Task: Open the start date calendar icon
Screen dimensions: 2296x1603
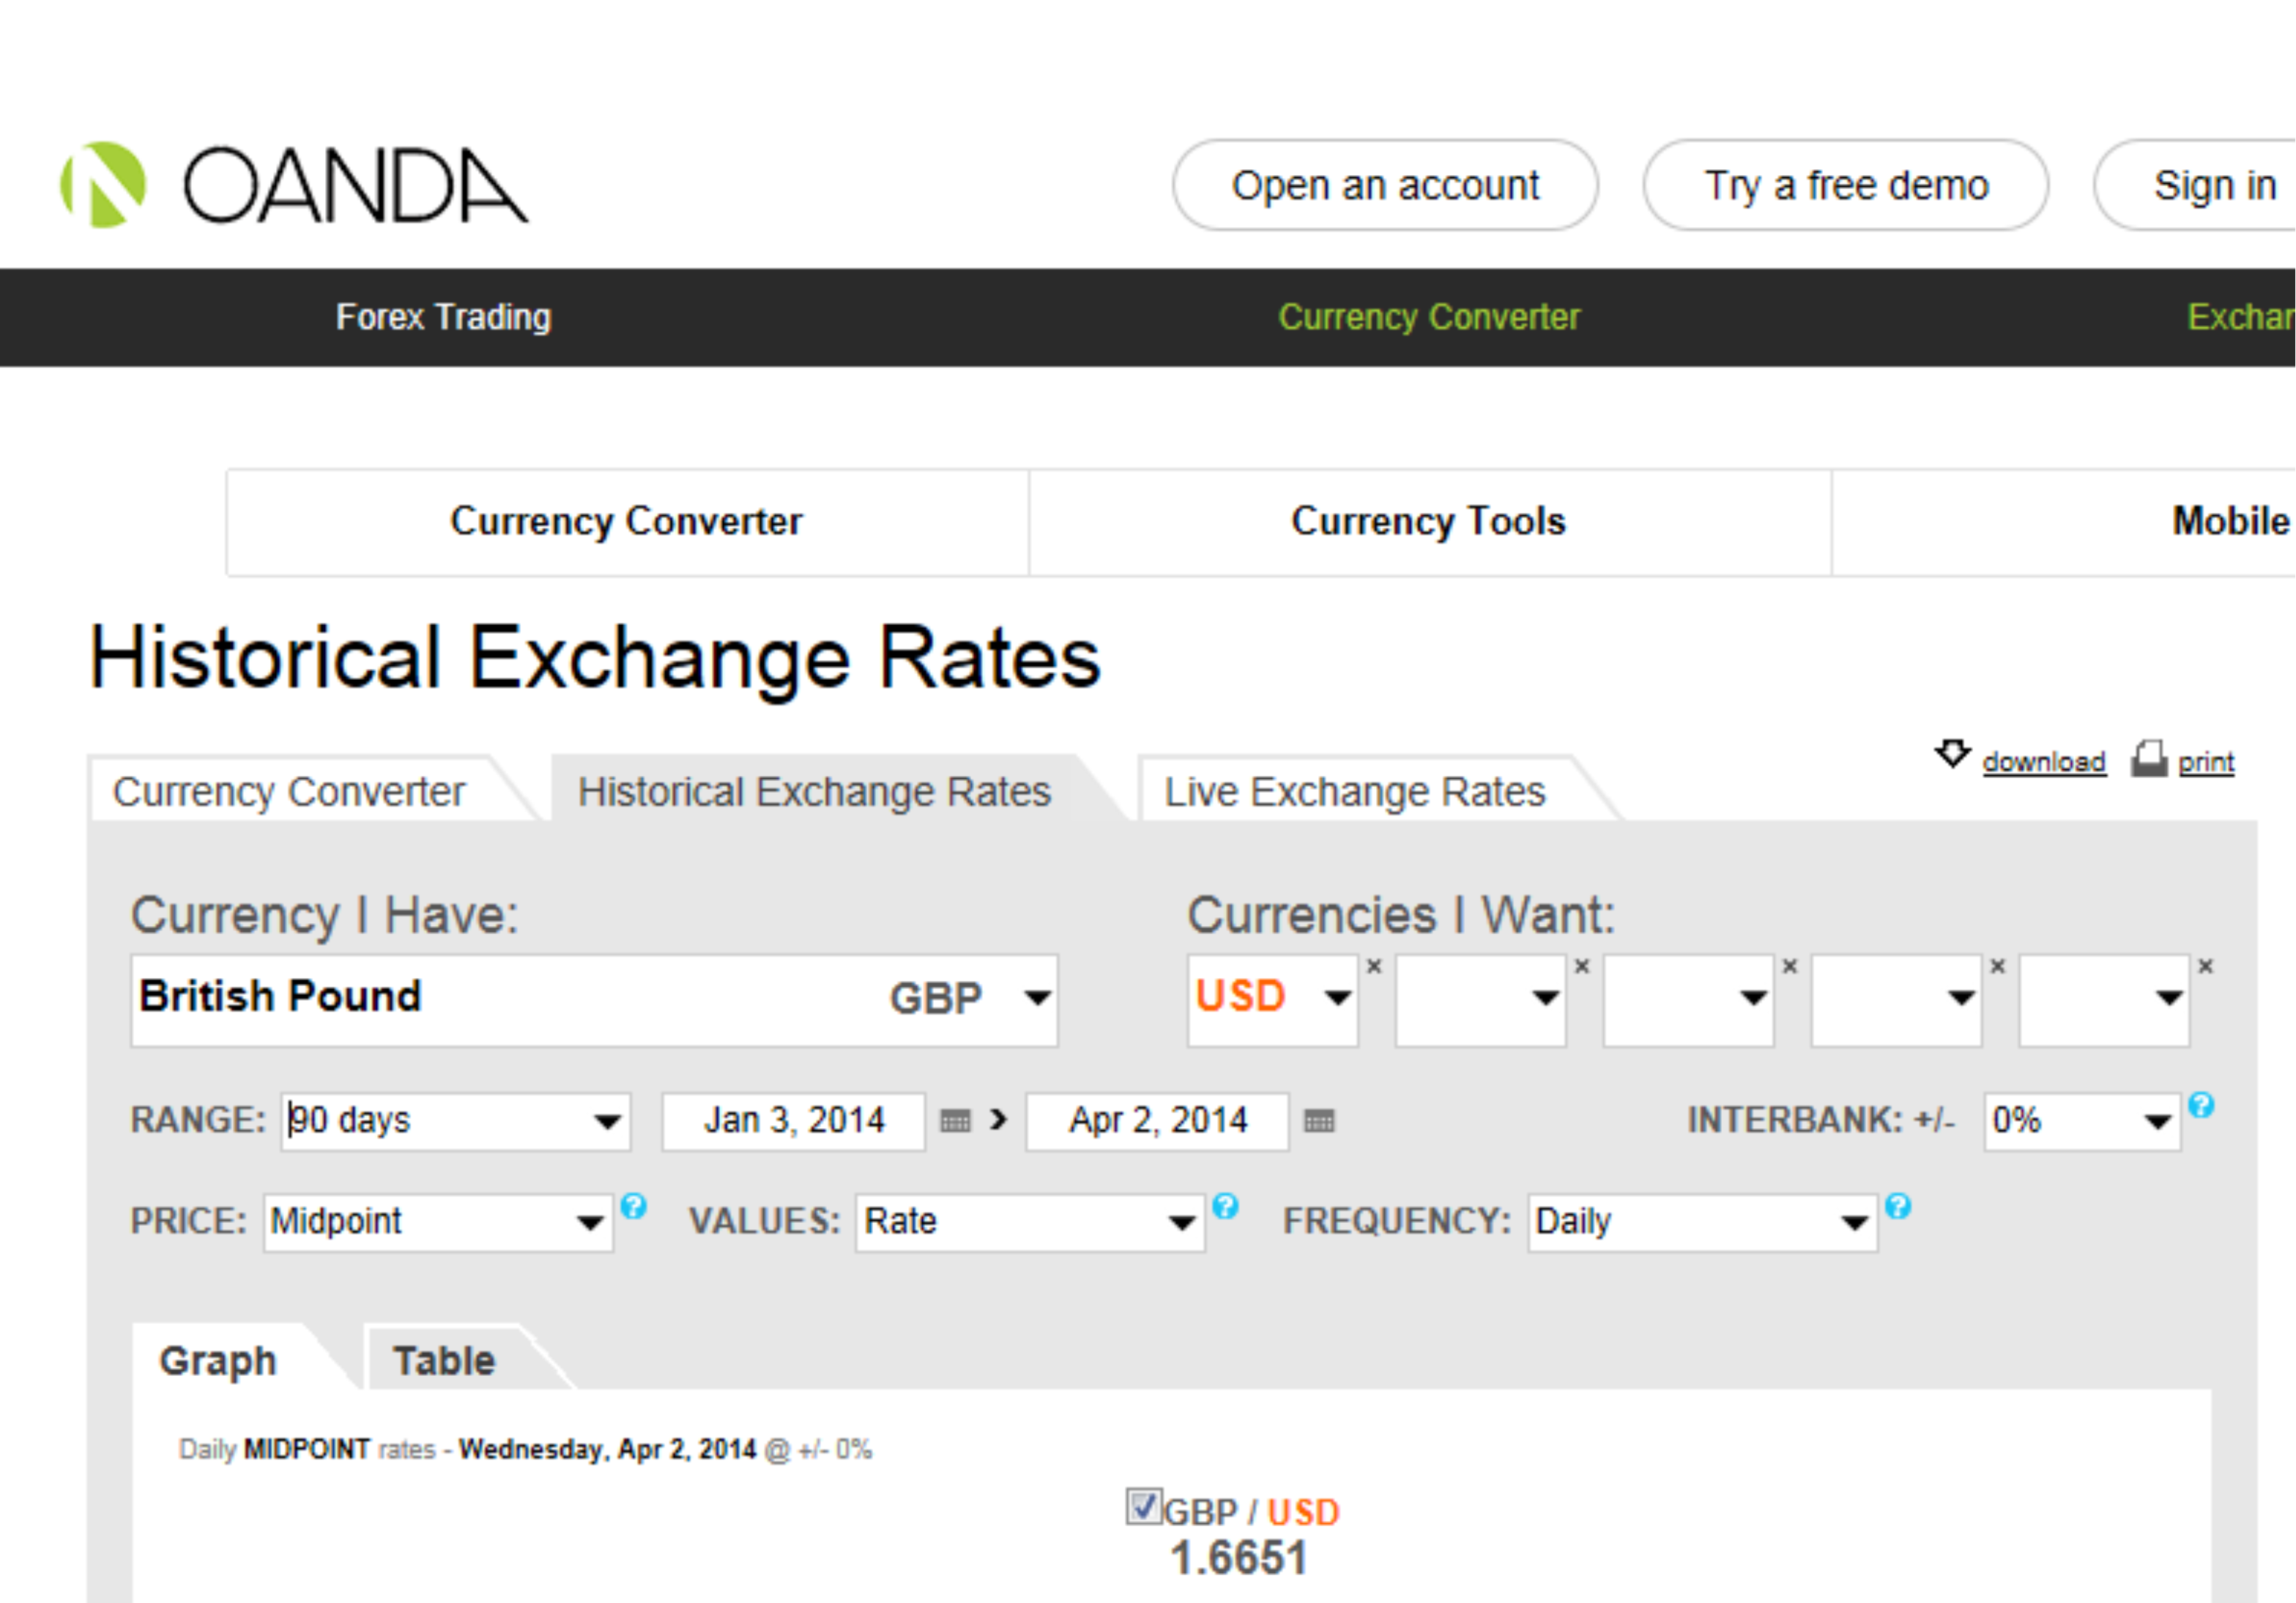Action: pos(955,1121)
